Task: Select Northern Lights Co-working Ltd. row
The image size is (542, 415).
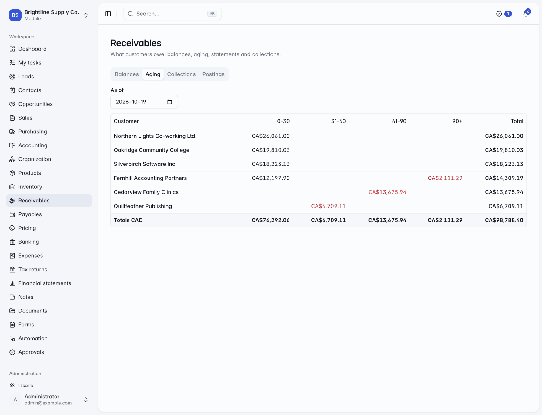Action: pyautogui.click(x=318, y=136)
